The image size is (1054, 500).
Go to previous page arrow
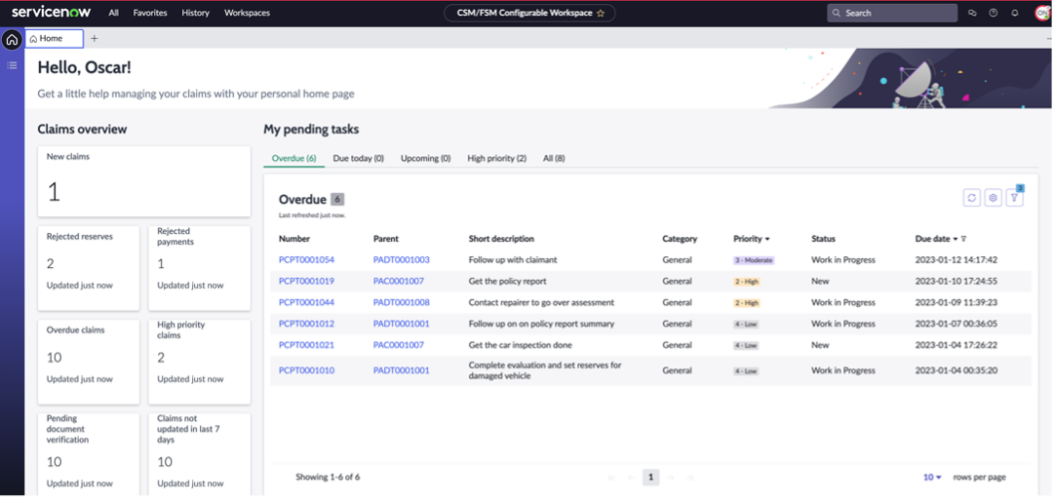(x=631, y=478)
